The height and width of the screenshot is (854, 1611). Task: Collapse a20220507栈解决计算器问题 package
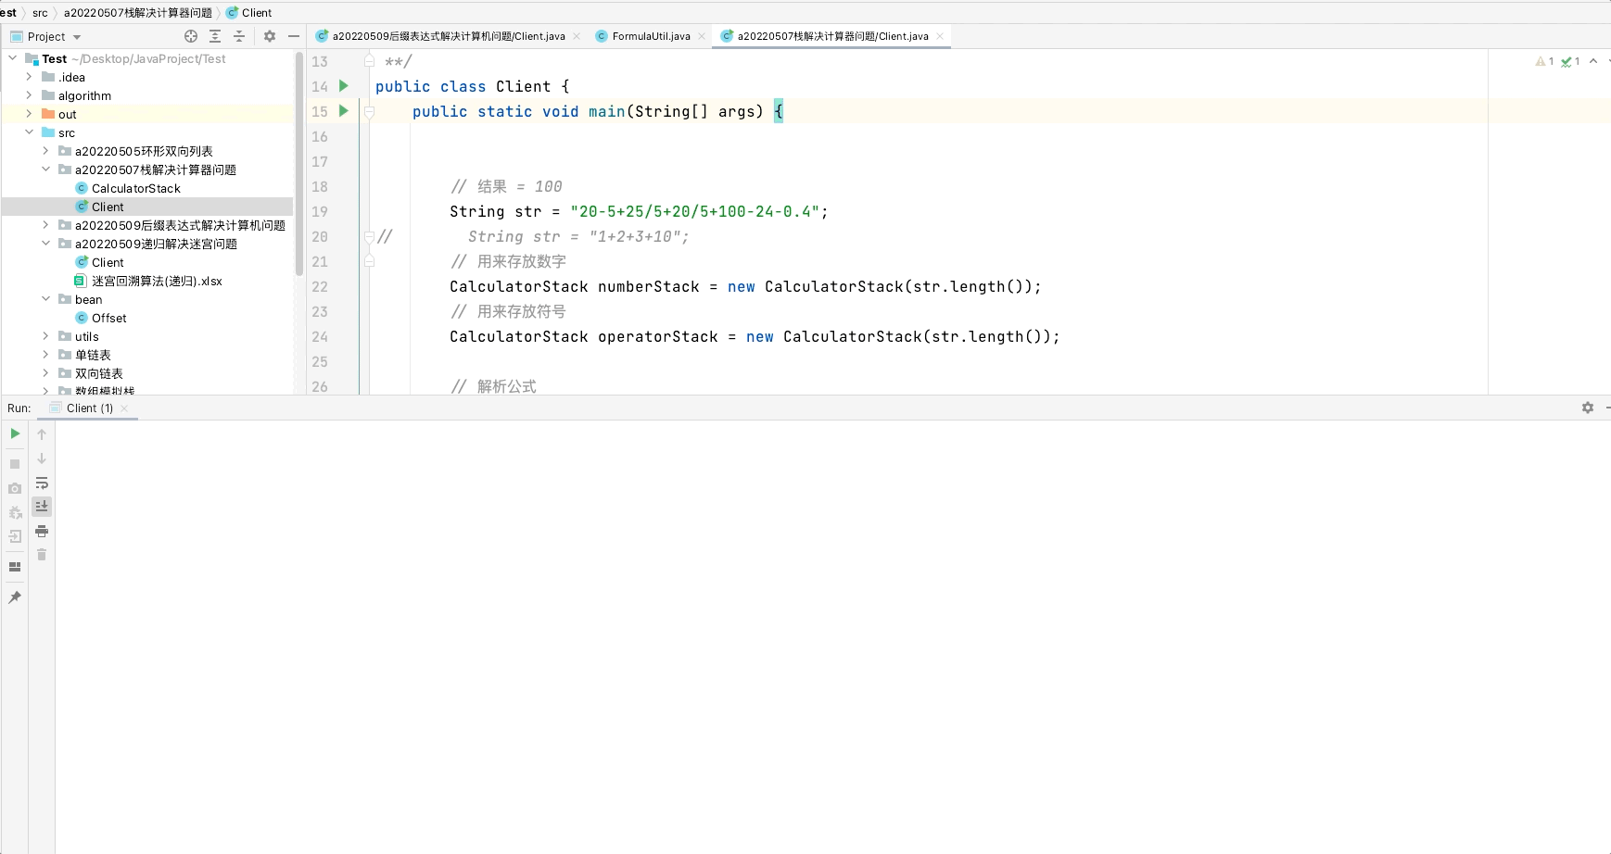tap(46, 170)
